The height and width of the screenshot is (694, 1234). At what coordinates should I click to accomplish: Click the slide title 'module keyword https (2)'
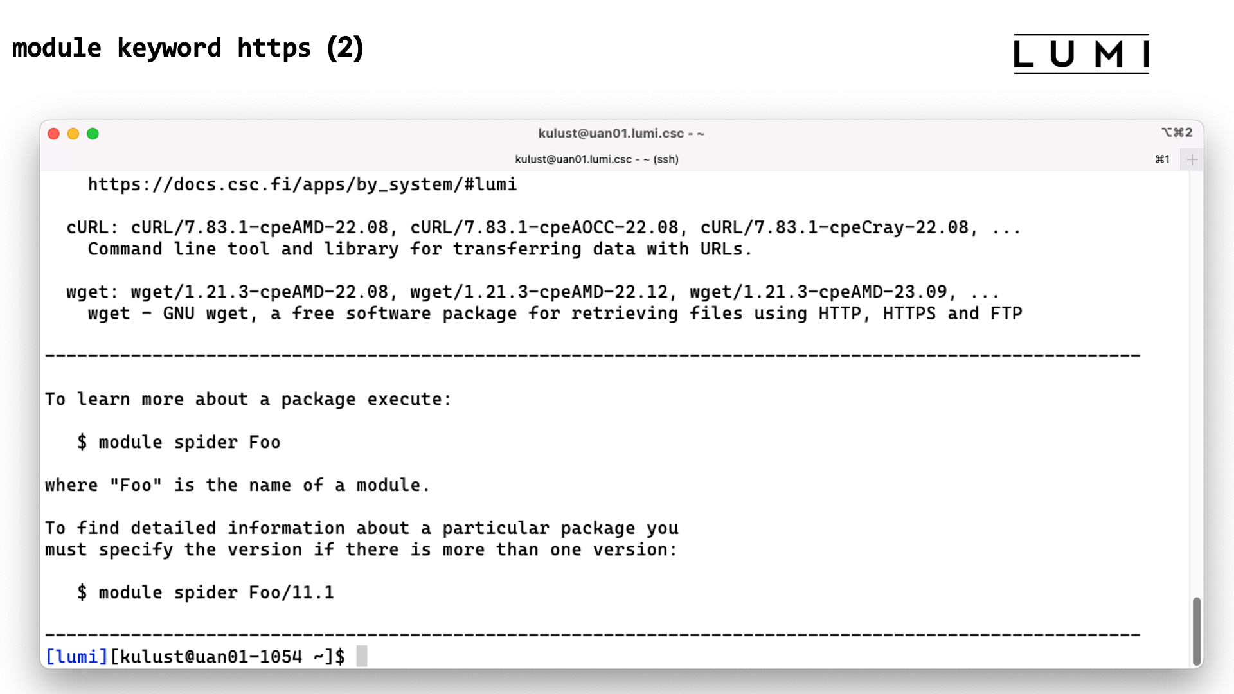pos(188,48)
